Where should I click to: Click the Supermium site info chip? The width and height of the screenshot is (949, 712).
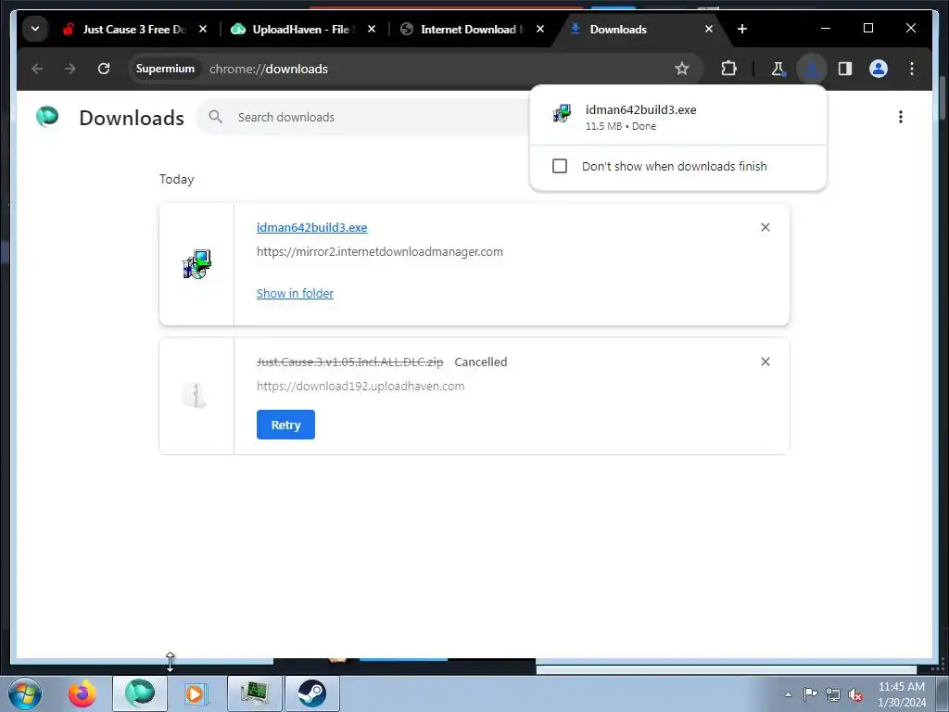(165, 69)
